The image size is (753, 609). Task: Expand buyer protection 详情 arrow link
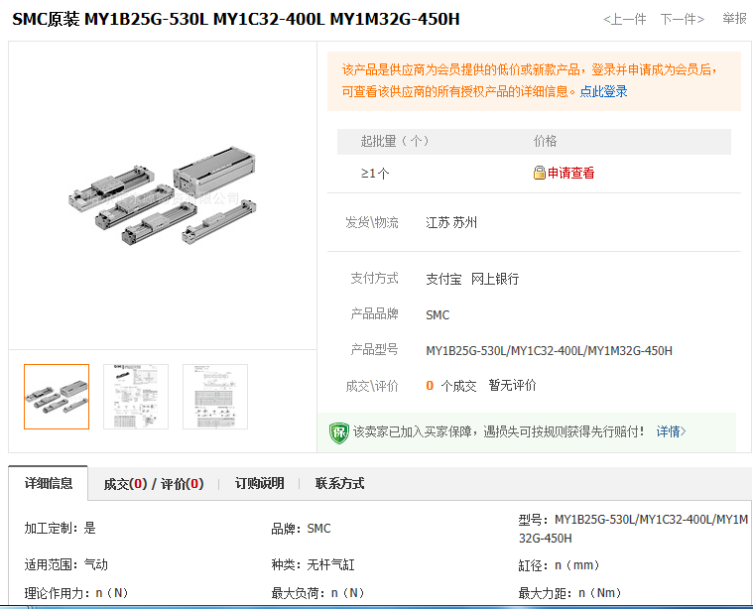click(x=671, y=431)
